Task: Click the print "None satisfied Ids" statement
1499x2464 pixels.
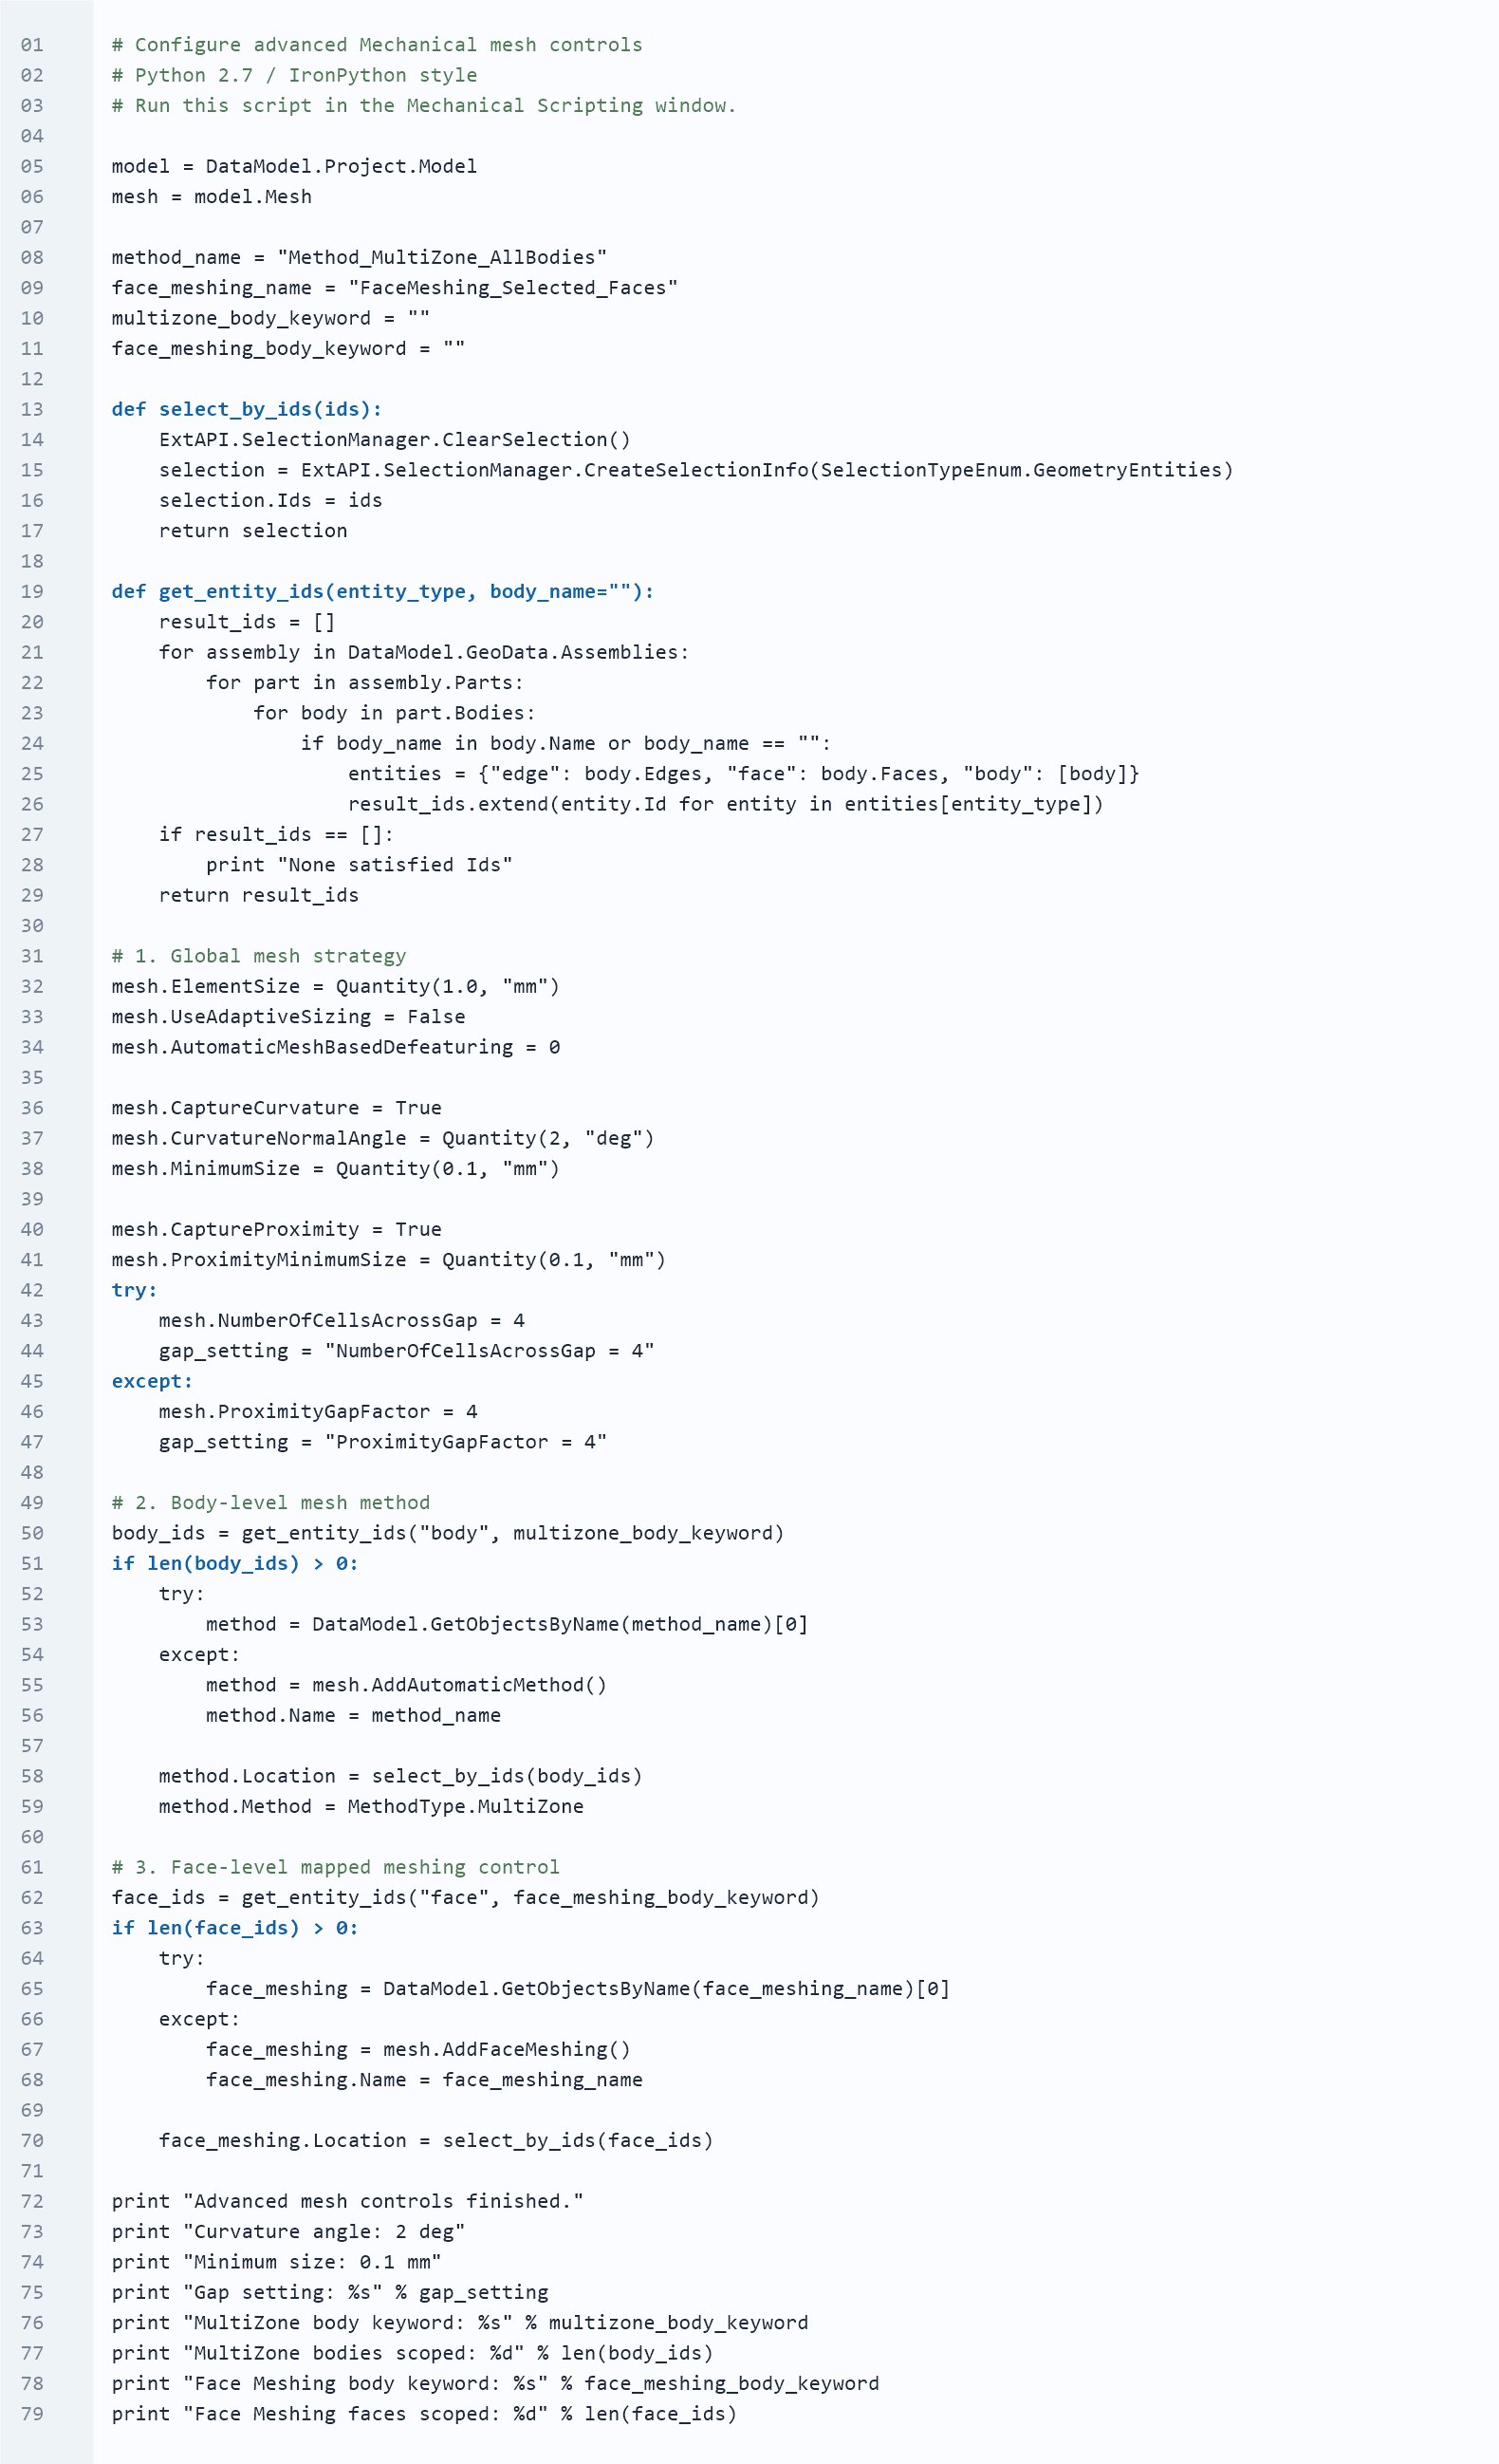Action: coord(359,865)
